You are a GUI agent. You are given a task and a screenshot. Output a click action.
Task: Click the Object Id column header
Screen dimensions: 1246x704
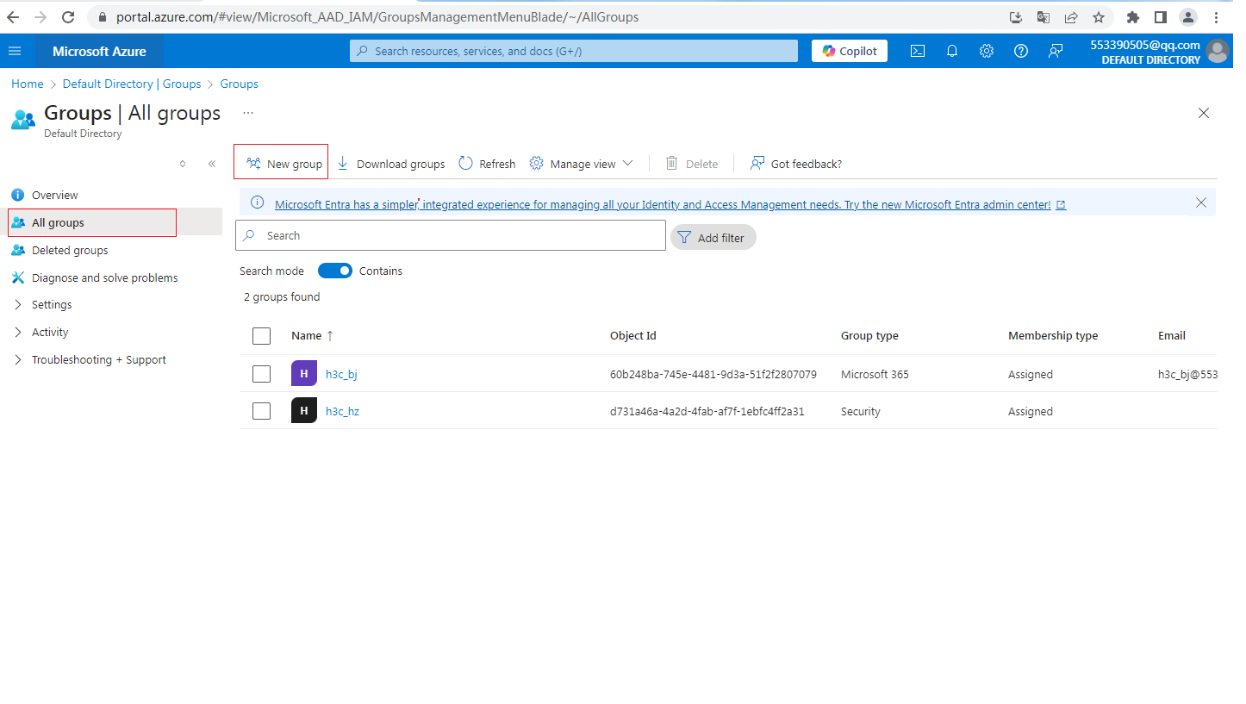point(633,336)
